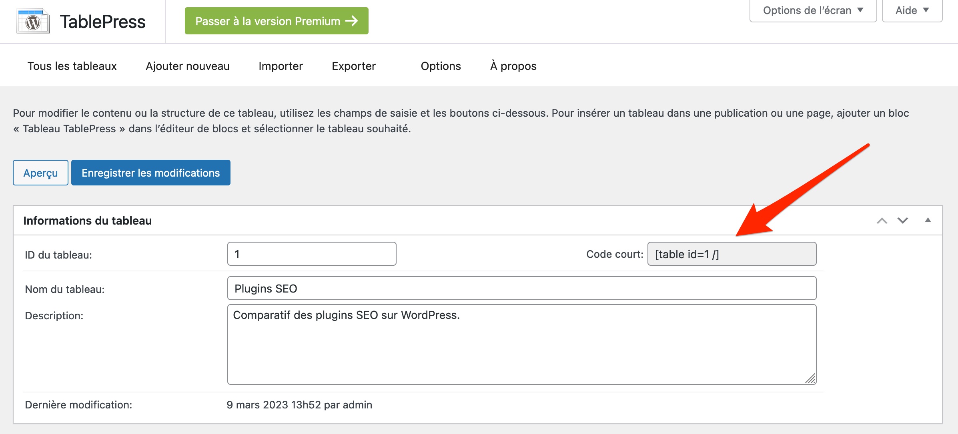Click the Informations du tableau heading
This screenshot has width=958, height=434.
pos(87,221)
